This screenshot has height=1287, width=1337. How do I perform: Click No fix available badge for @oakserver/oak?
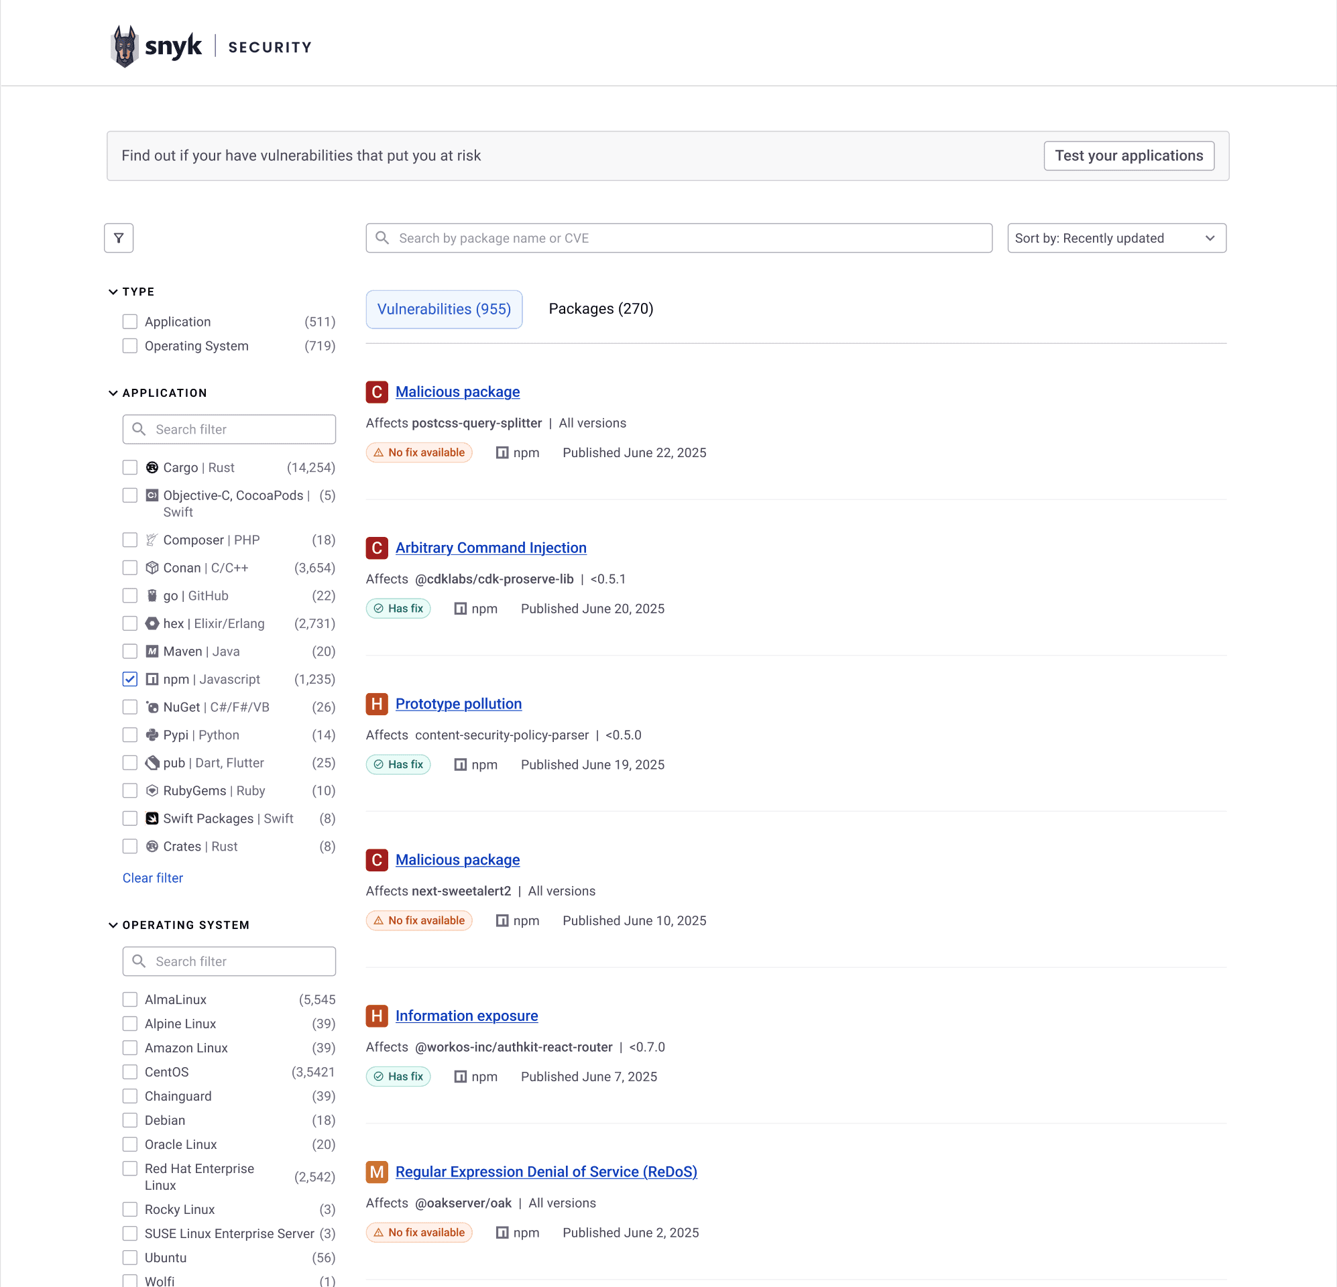(419, 1233)
